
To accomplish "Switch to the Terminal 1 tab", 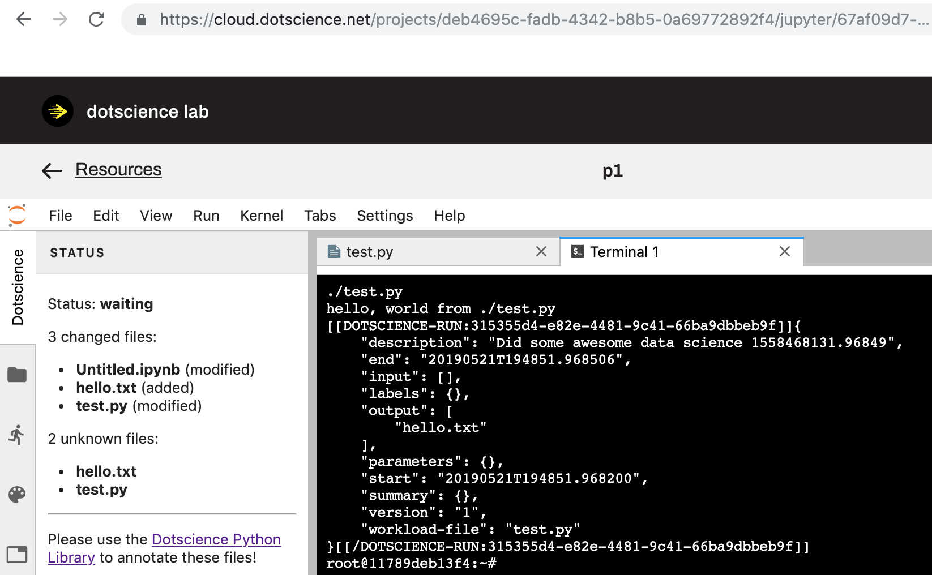I will click(x=682, y=251).
